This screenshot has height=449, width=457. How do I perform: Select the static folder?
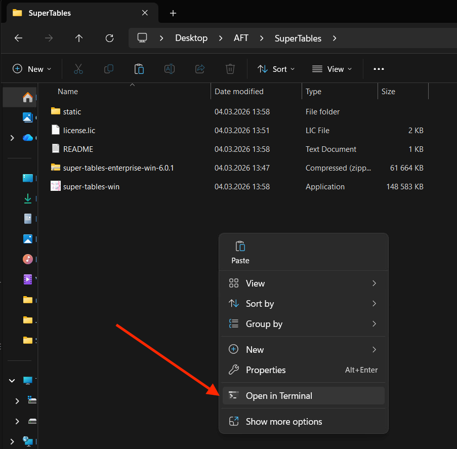72,111
